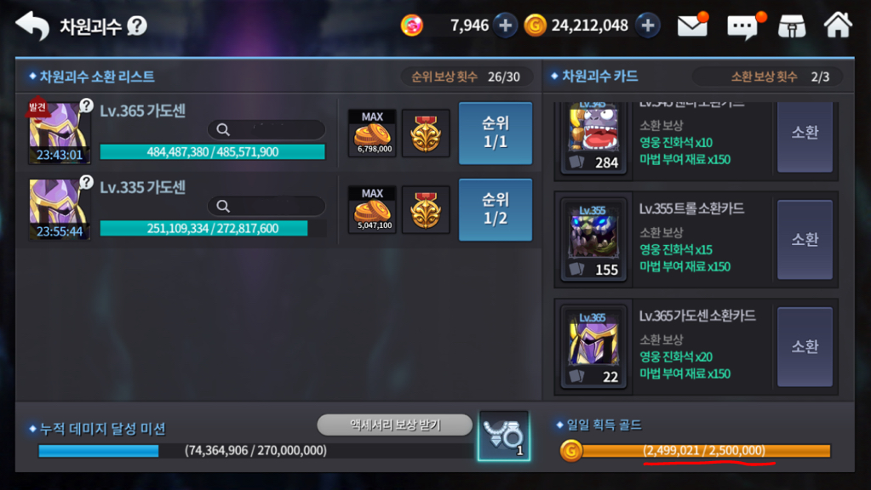This screenshot has width=871, height=490.
Task: Open the chat speech bubble icon
Action: (743, 26)
